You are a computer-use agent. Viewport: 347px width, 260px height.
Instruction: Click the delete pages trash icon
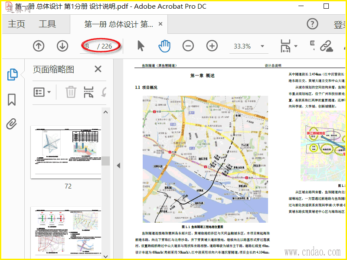[x=71, y=92]
